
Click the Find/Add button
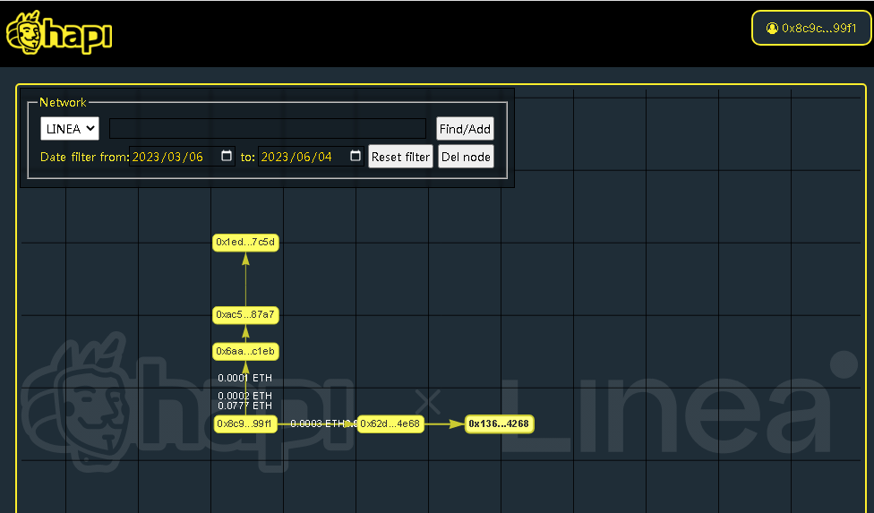(x=465, y=129)
